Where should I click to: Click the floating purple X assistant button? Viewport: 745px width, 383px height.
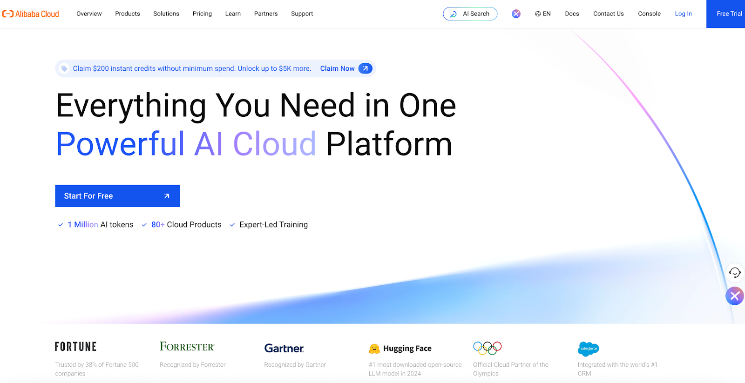tap(735, 296)
